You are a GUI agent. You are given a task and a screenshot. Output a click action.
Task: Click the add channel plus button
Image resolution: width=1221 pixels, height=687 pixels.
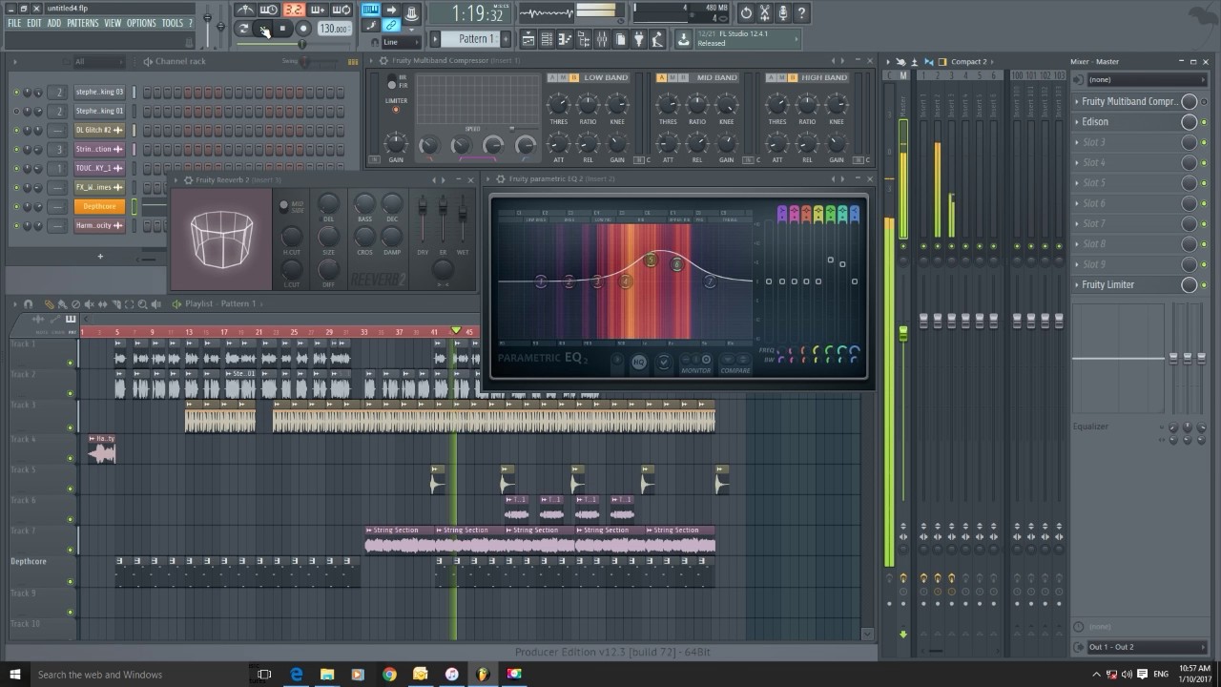click(99, 256)
